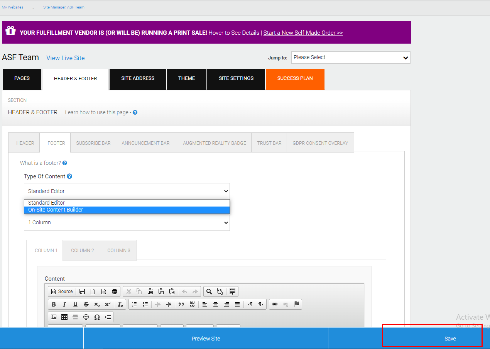Open the SUBSCRIBE BAR tab
490x349 pixels.
(93, 143)
